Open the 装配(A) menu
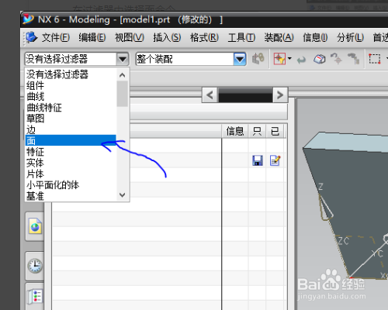The width and height of the screenshot is (388, 310). pyautogui.click(x=279, y=38)
